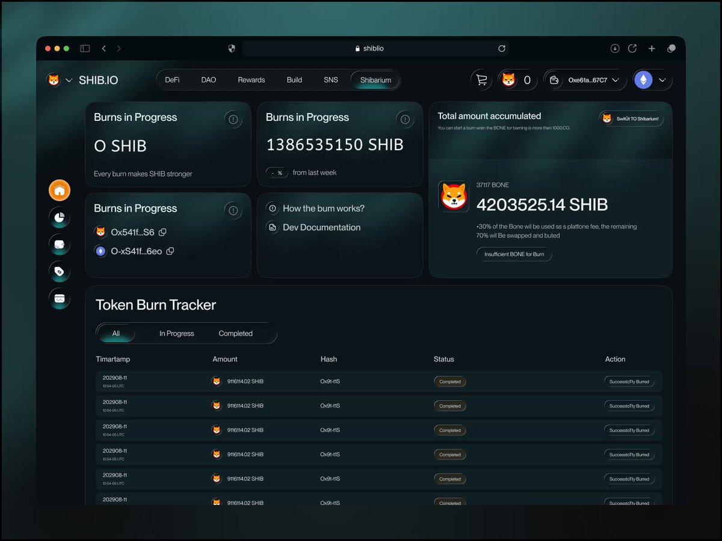Click the Switch to Shibarium button
The image size is (722, 541).
pyautogui.click(x=632, y=118)
